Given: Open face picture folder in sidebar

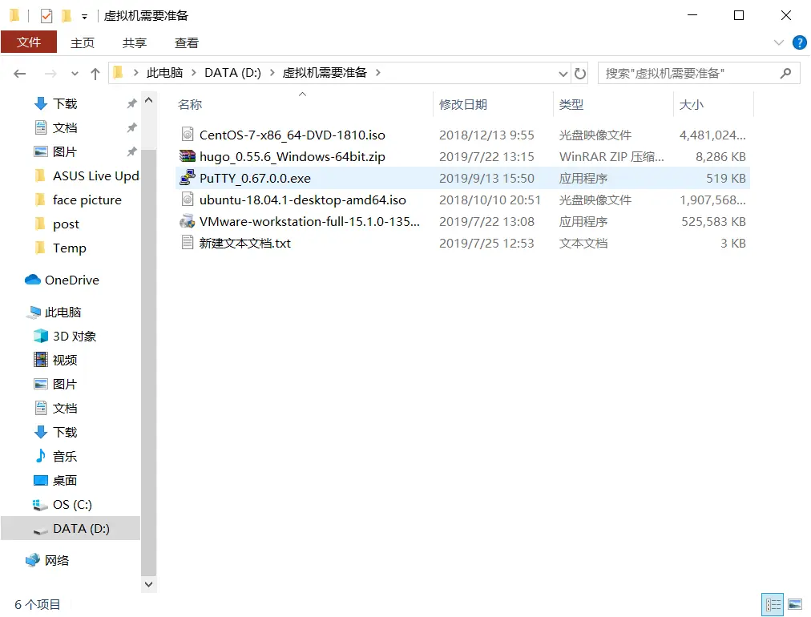Looking at the screenshot, I should click(78, 200).
